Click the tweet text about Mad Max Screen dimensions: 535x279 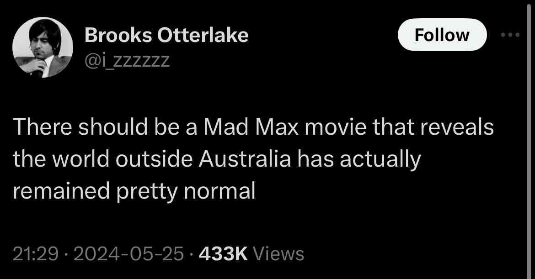pyautogui.click(x=253, y=158)
